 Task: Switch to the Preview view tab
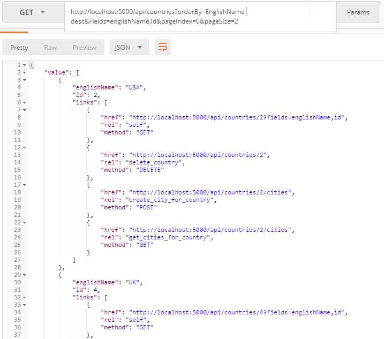(x=85, y=48)
